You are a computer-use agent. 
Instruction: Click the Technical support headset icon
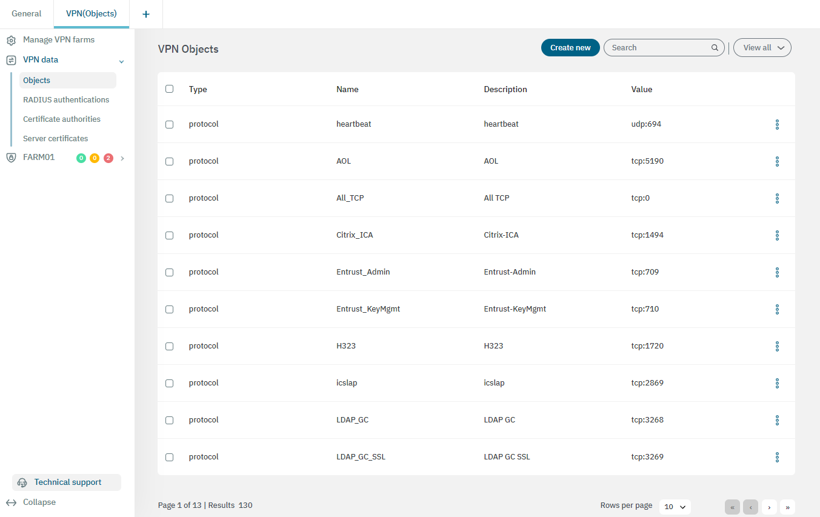click(x=22, y=482)
